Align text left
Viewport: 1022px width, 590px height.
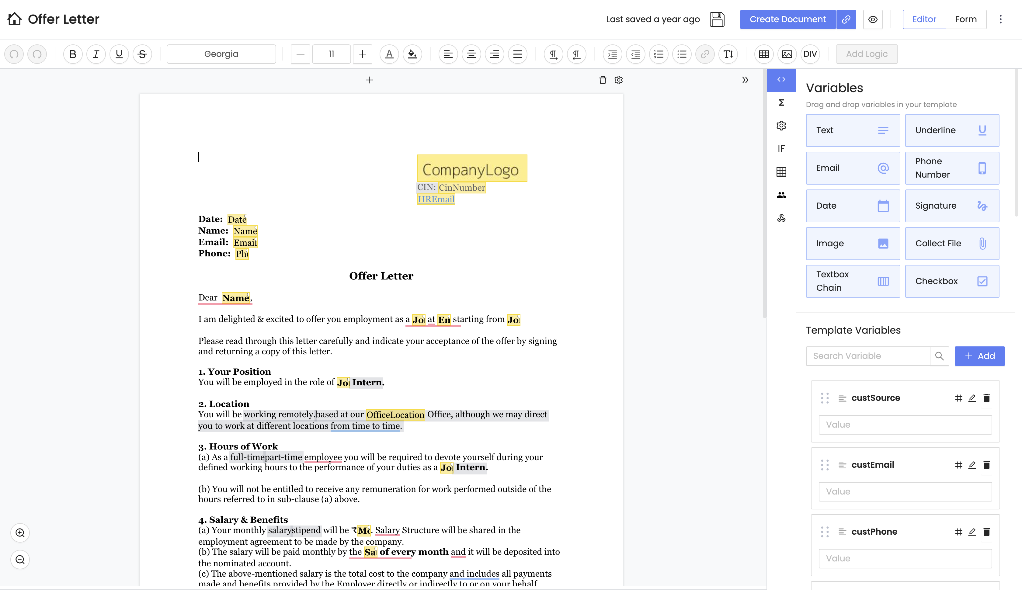coord(448,54)
